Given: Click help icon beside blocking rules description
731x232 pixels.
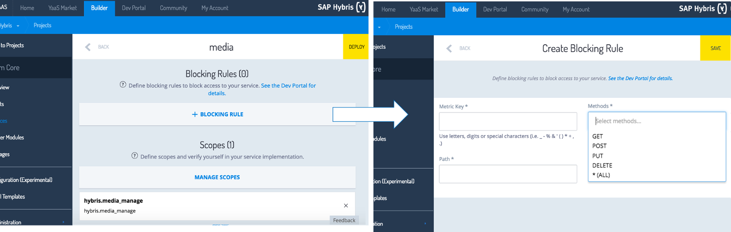Looking at the screenshot, I should (123, 85).
